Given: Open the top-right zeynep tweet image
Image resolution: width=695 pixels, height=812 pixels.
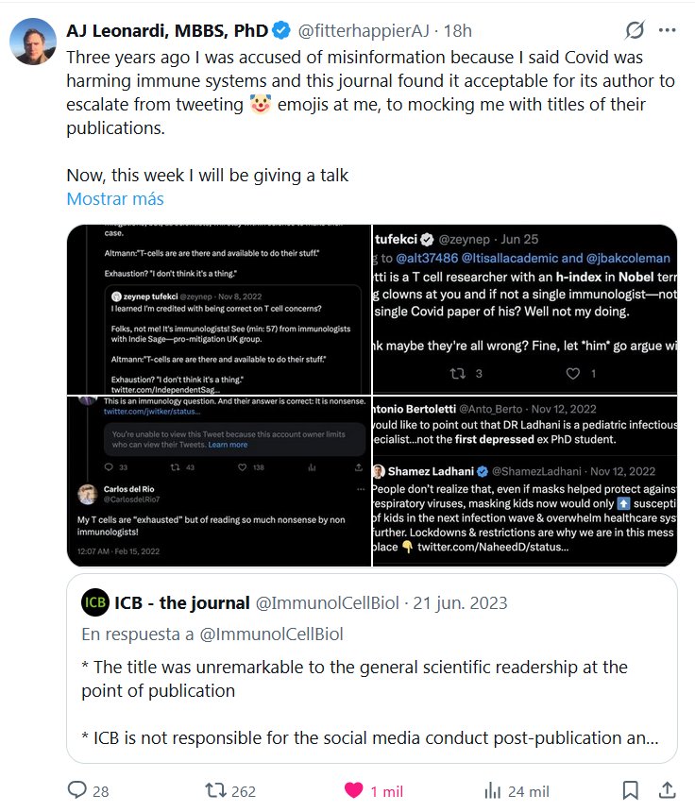Looking at the screenshot, I should pyautogui.click(x=525, y=308).
